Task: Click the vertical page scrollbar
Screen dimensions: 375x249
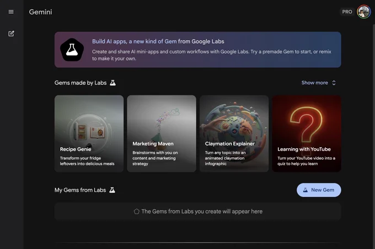Action: [374, 136]
